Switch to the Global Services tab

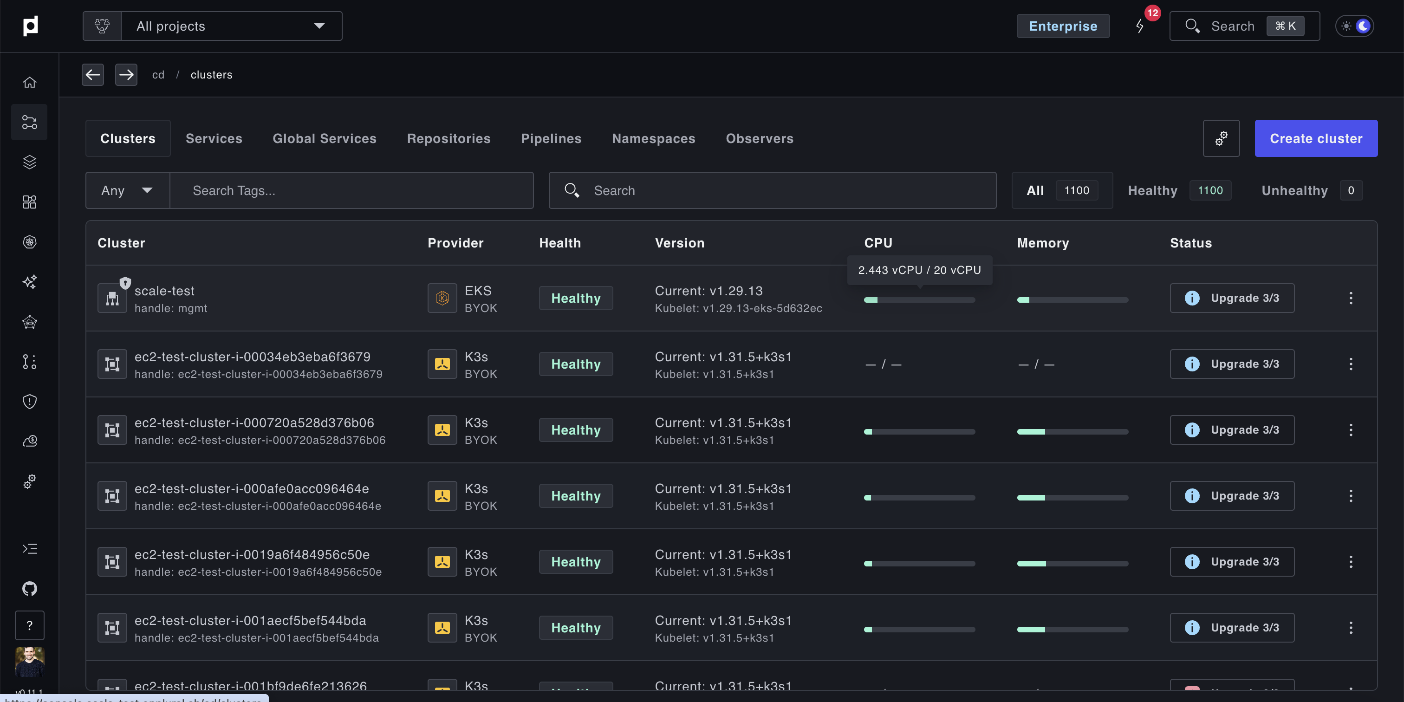(x=324, y=138)
